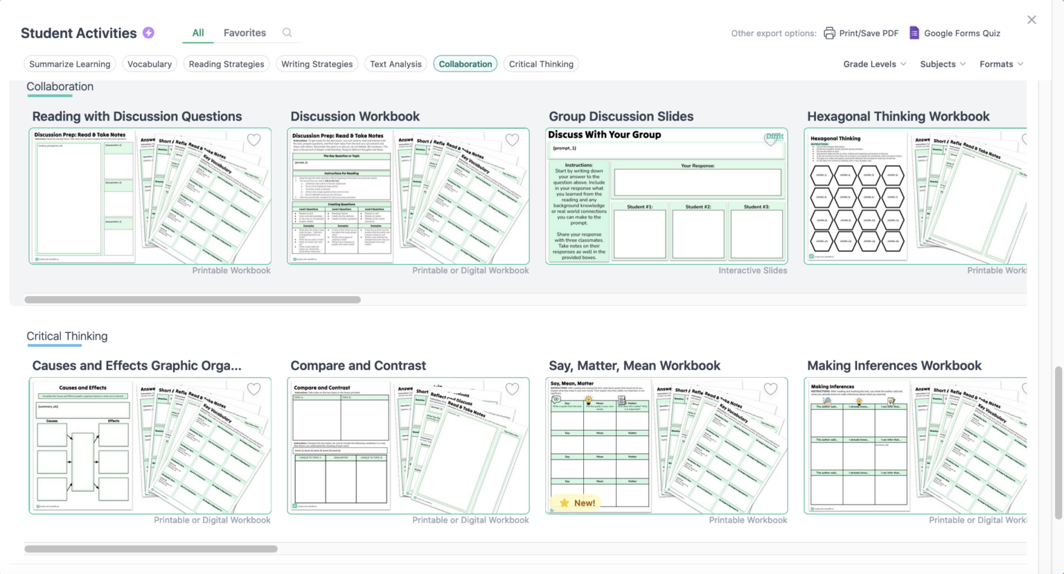The image size is (1064, 574).
Task: Select the All tab
Action: point(197,32)
